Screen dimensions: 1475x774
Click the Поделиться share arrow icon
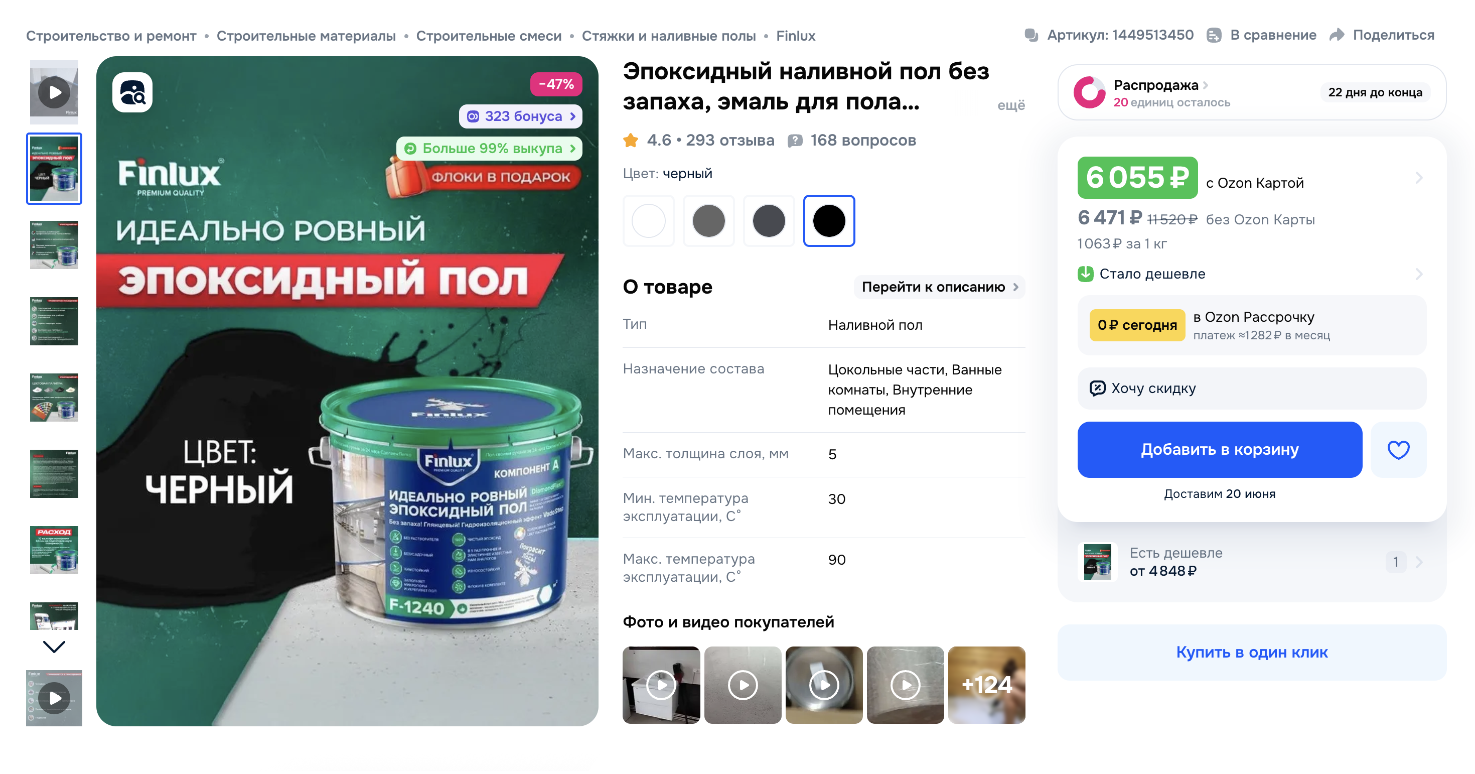pyautogui.click(x=1337, y=36)
